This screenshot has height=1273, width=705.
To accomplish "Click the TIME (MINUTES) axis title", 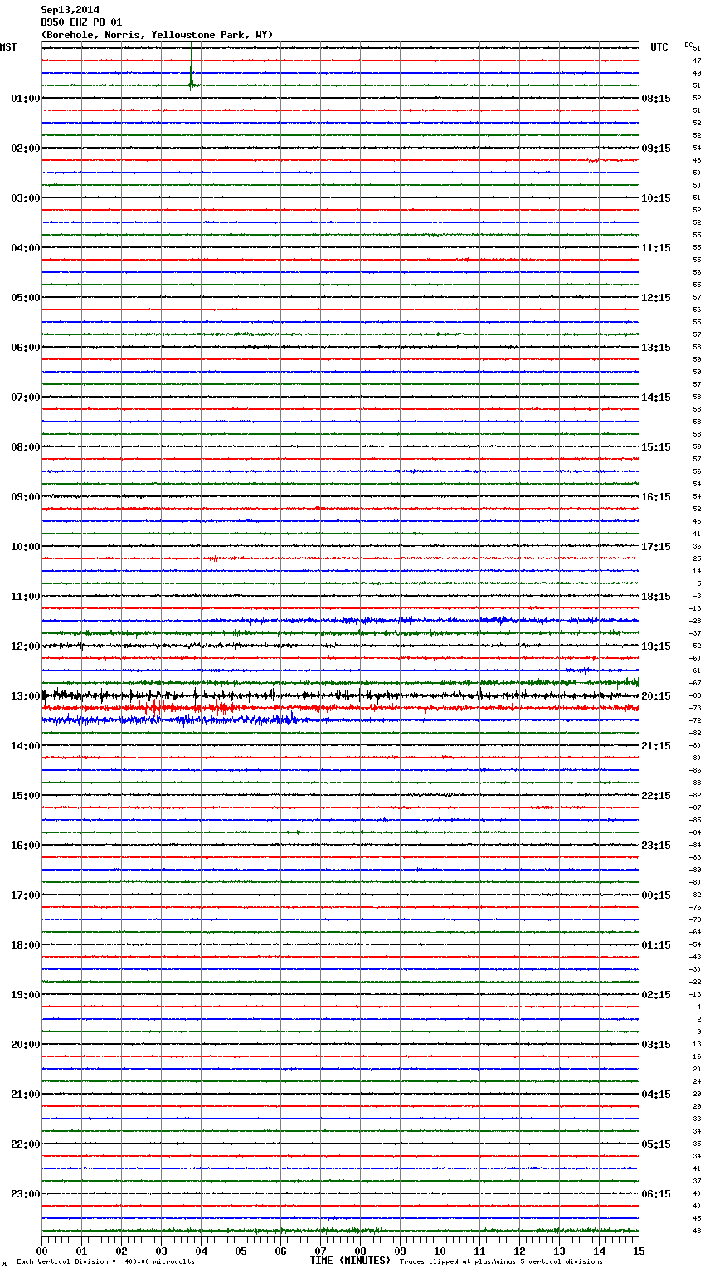I will [x=350, y=1261].
